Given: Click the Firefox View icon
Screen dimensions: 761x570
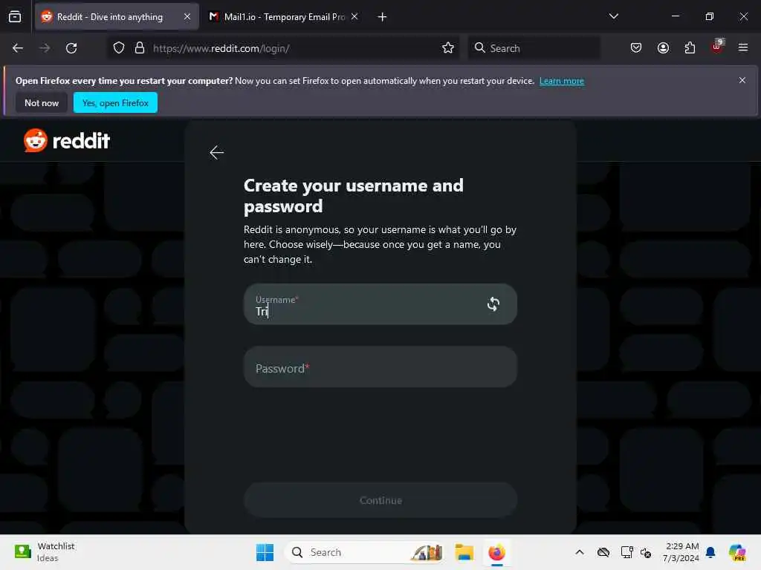Looking at the screenshot, I should point(15,16).
